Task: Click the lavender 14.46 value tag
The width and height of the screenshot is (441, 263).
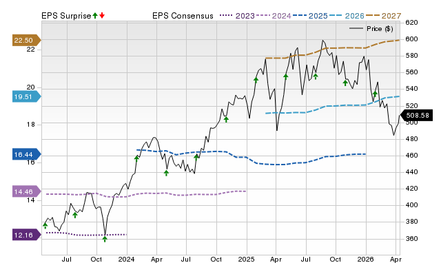Action: [x=26, y=191]
